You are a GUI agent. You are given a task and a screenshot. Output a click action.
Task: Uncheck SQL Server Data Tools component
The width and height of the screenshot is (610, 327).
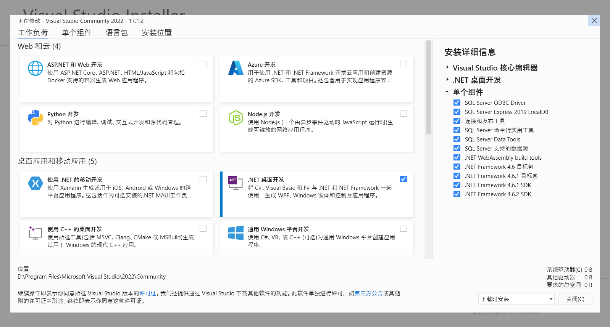[457, 139]
